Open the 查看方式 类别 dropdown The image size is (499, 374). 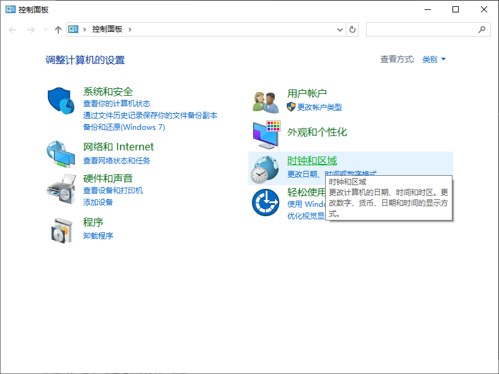(x=431, y=59)
